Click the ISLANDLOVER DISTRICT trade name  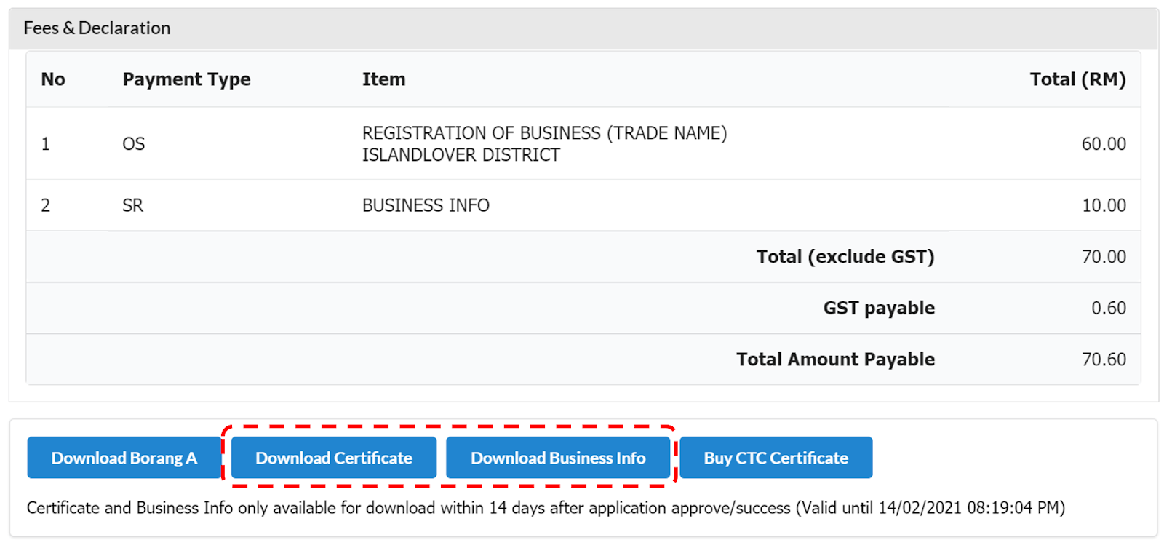(461, 155)
